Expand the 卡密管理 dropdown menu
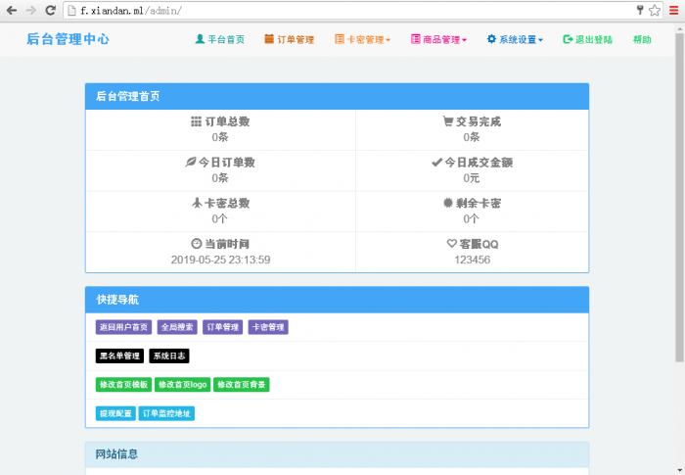685x475 pixels. tap(363, 40)
